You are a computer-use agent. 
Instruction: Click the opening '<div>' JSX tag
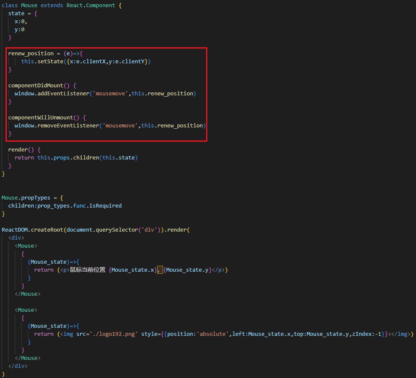tap(16, 238)
